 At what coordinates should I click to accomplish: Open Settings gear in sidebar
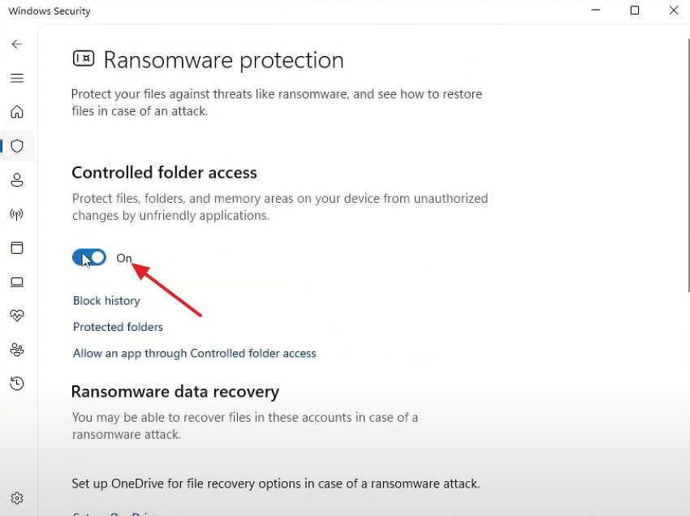pyautogui.click(x=17, y=498)
